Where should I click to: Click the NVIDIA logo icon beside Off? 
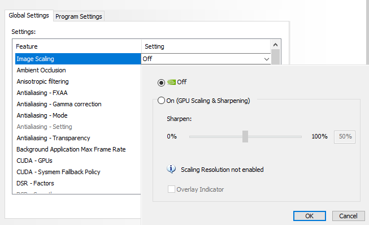pyautogui.click(x=171, y=82)
